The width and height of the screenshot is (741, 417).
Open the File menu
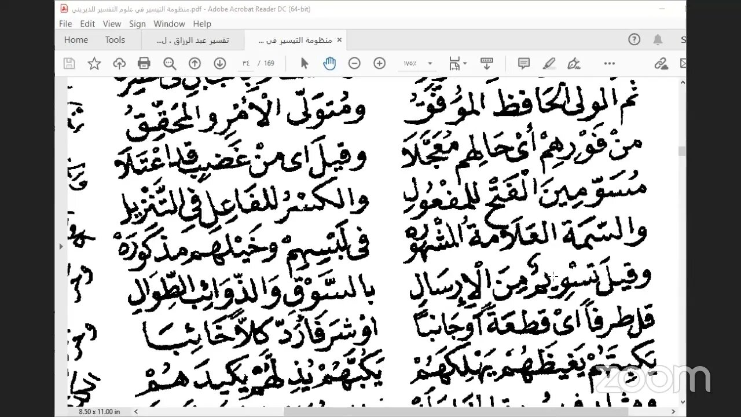[65, 24]
